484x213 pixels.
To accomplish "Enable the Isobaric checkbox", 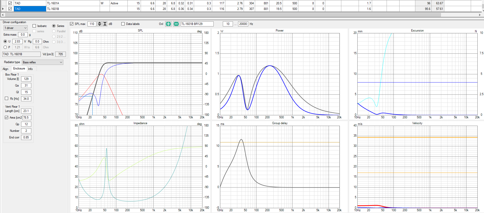I will coord(34,26).
